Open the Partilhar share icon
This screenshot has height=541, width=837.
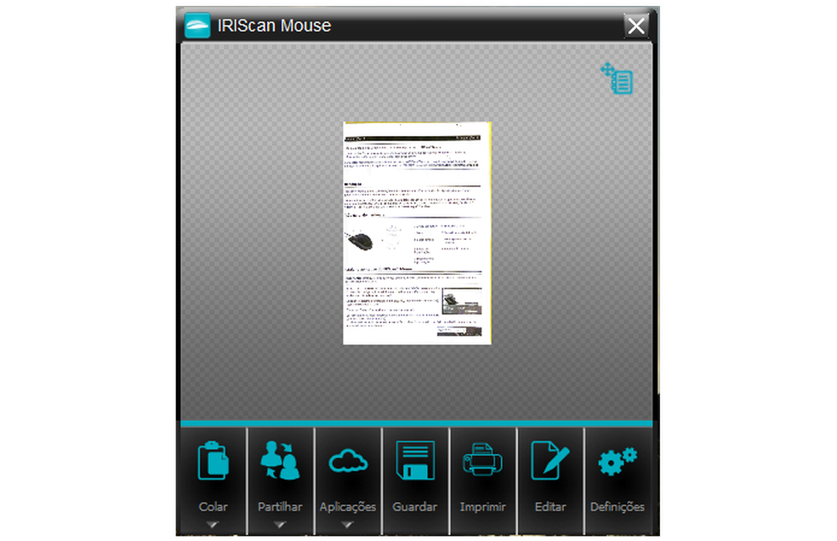coord(280,460)
